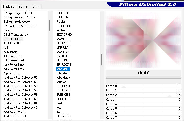The image size is (184, 121).
Task: Adjust the Control 0 slider
Action: 124,87
